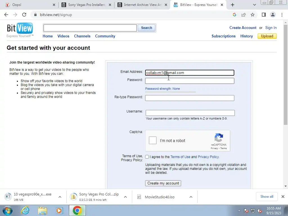Open Subscriptions link
This screenshot has height=216, width=288.
[224, 36]
